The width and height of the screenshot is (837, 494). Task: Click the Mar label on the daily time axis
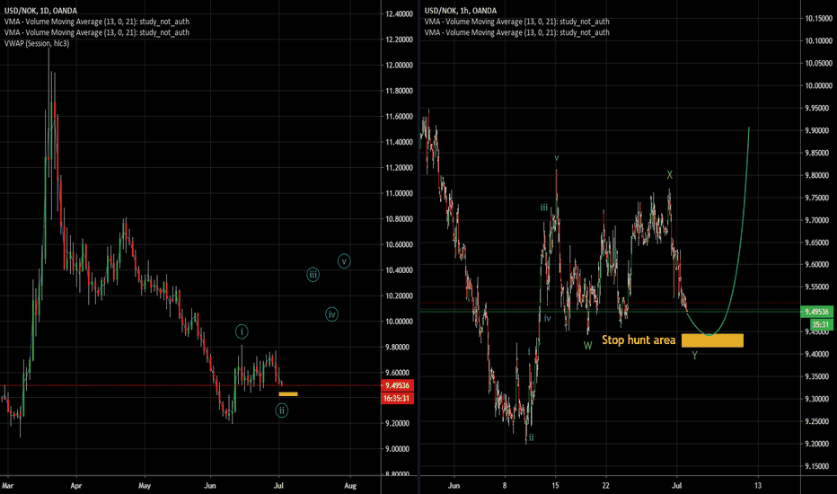(x=7, y=485)
